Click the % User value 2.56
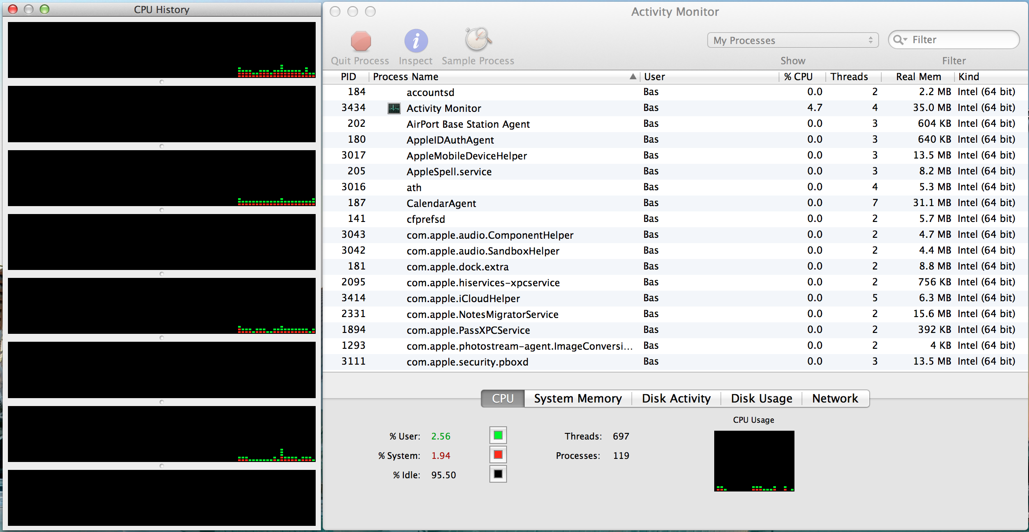 point(440,436)
